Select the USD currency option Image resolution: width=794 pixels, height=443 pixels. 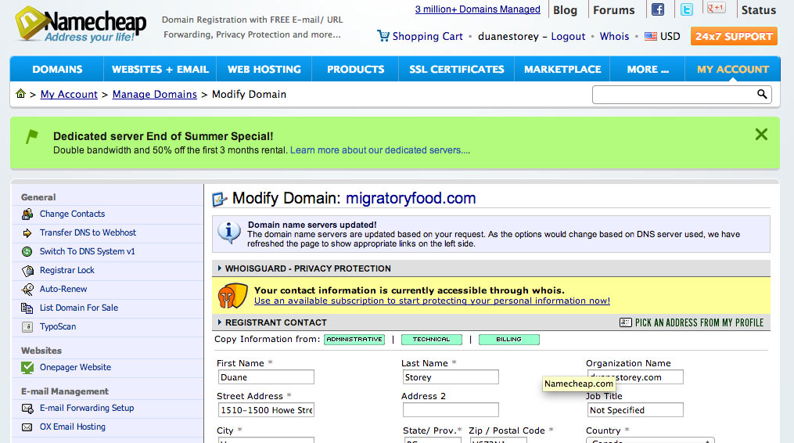(x=670, y=37)
